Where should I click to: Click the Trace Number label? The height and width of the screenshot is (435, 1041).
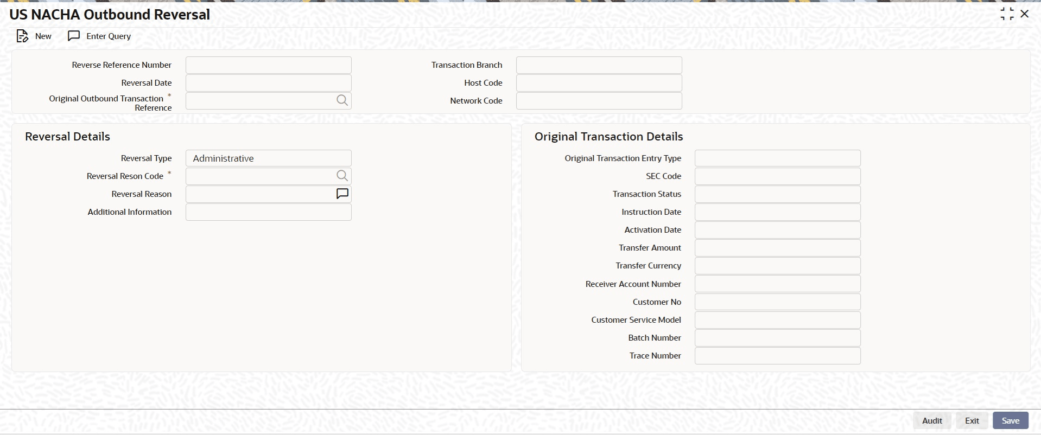pyautogui.click(x=655, y=356)
